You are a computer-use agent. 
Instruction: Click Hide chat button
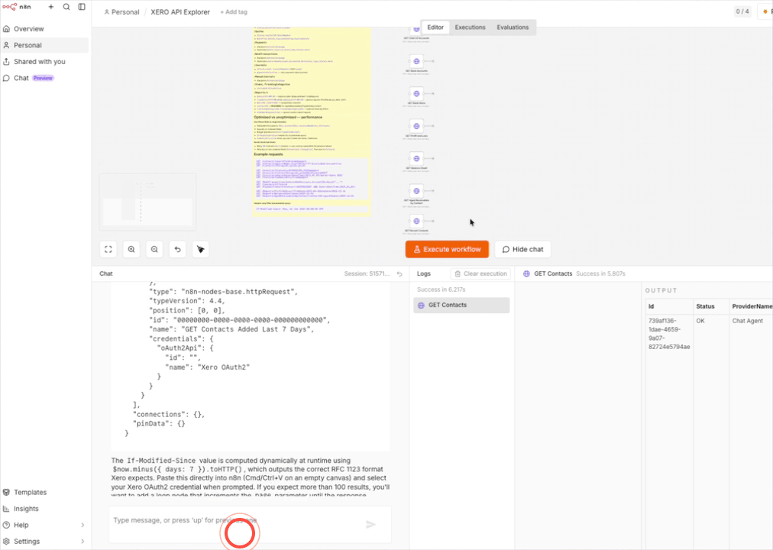click(x=522, y=249)
